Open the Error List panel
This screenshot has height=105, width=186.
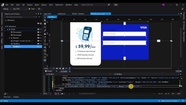pyautogui.click(x=8, y=97)
